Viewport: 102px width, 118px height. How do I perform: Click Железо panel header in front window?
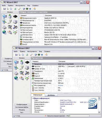coord(22,58)
